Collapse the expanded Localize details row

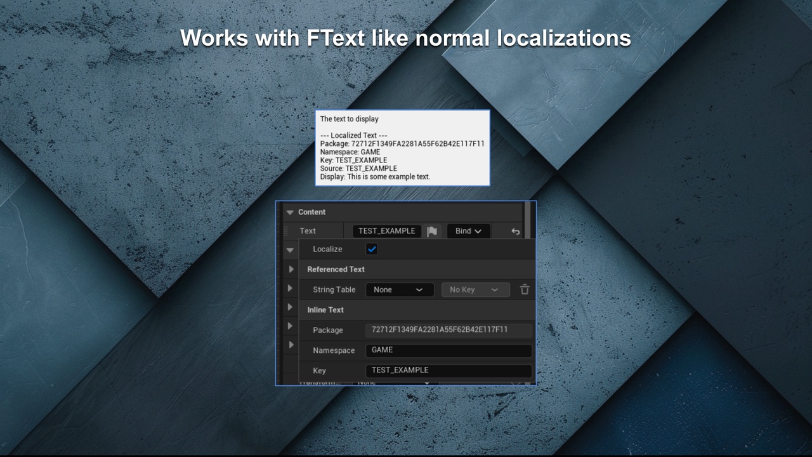click(290, 249)
